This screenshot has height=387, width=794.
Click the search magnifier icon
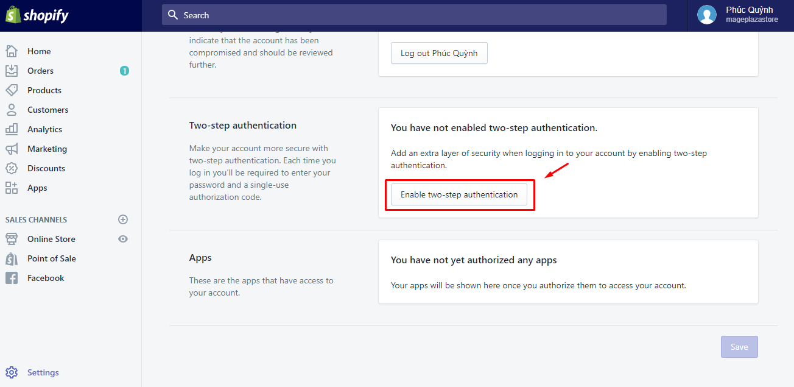pos(173,15)
